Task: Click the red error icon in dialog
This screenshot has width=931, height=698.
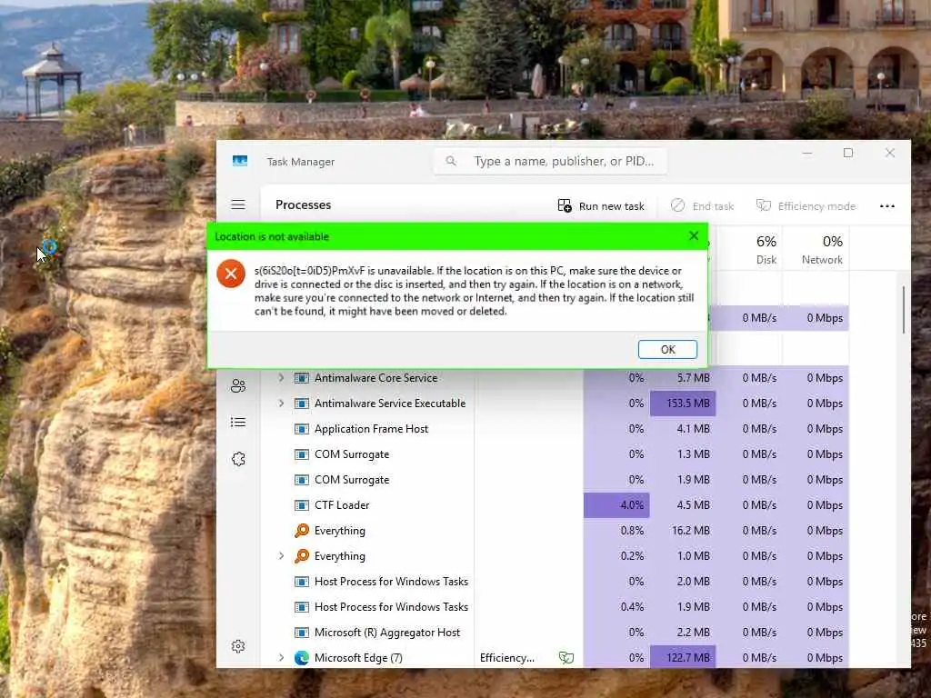Action: (x=231, y=274)
